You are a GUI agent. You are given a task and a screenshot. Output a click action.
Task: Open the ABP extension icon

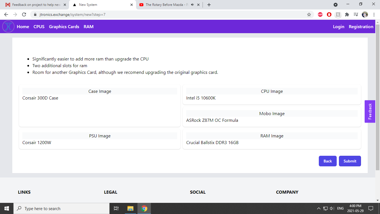pyautogui.click(x=320, y=14)
